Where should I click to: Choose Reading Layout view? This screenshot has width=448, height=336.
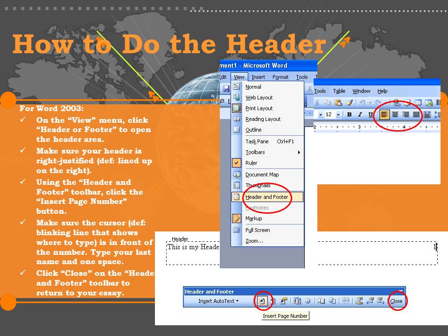[267, 119]
